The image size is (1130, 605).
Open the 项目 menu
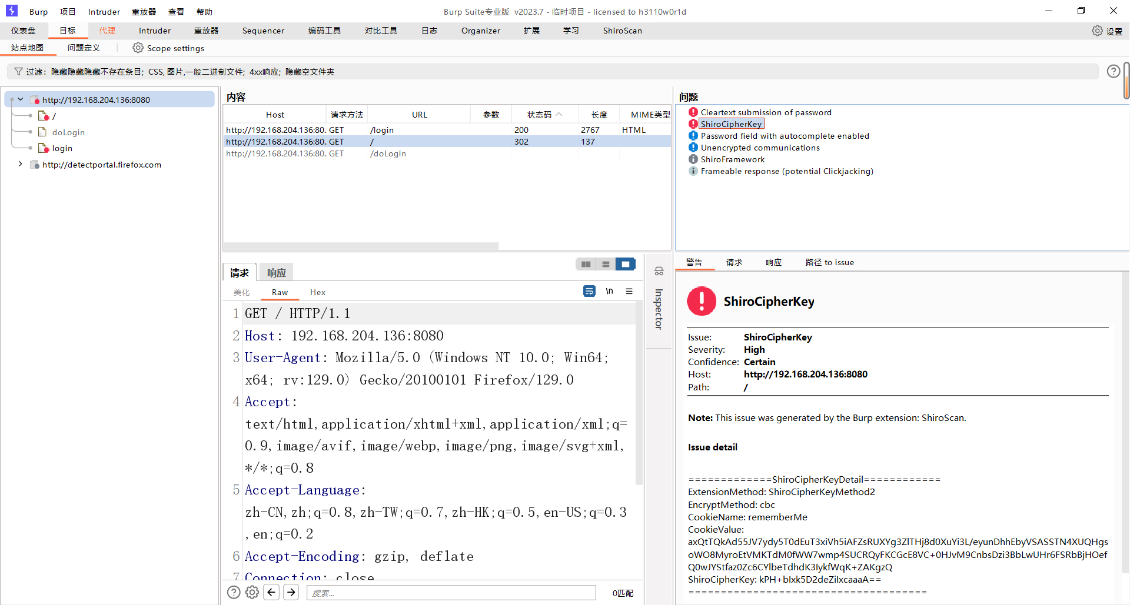click(x=68, y=12)
